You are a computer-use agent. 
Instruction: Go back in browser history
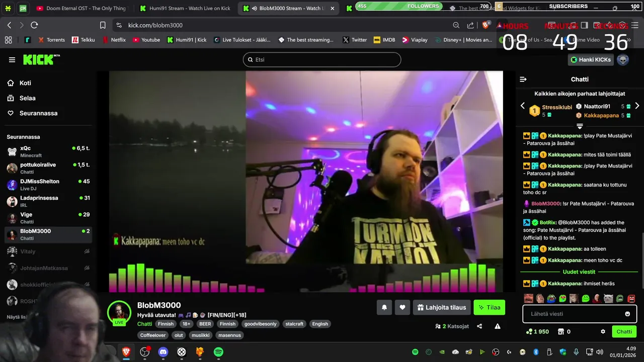point(9,25)
